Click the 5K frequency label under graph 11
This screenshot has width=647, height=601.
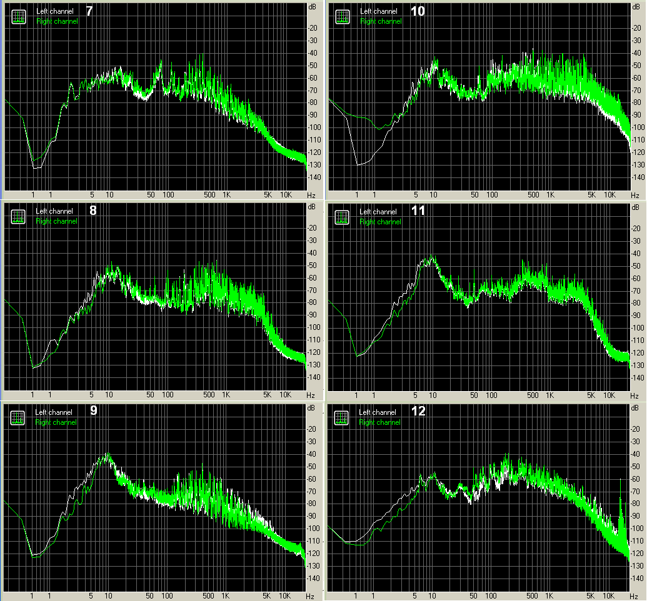pos(591,395)
